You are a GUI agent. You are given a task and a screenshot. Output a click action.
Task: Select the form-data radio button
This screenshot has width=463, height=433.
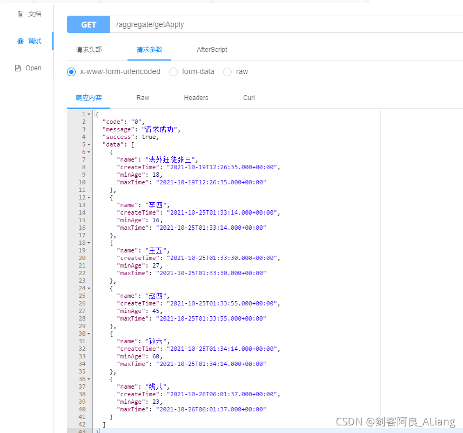pyautogui.click(x=173, y=71)
